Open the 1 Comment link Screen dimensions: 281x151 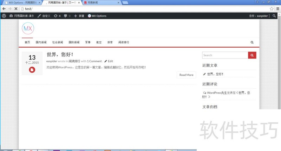click(x=94, y=61)
